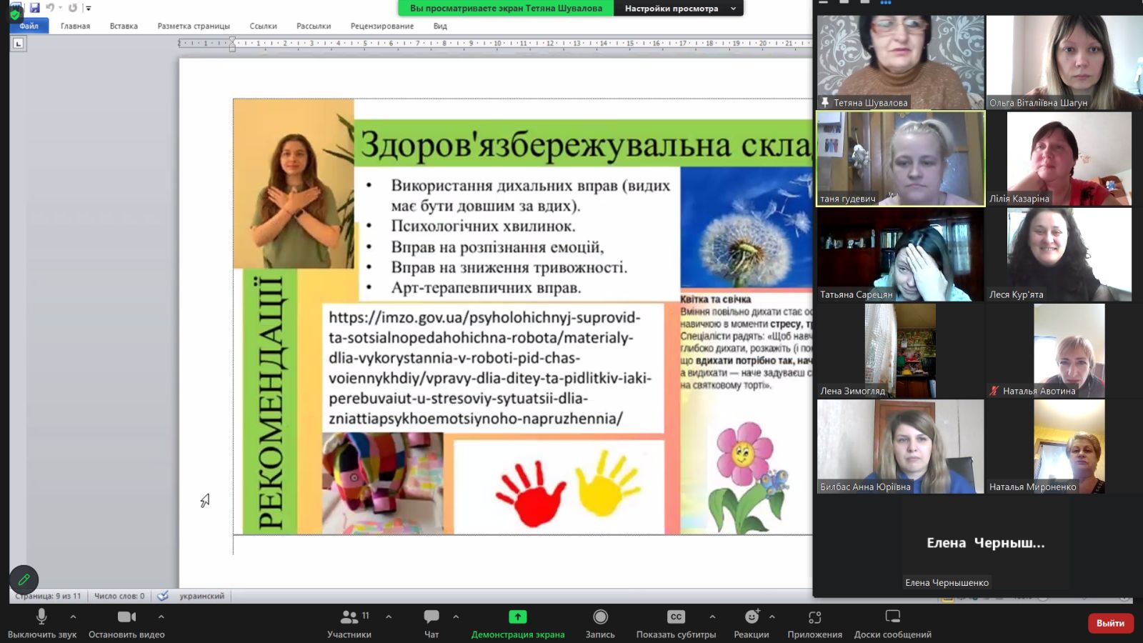Click the Файл button in Word
Screen dimensions: 1143x643
(x=29, y=26)
